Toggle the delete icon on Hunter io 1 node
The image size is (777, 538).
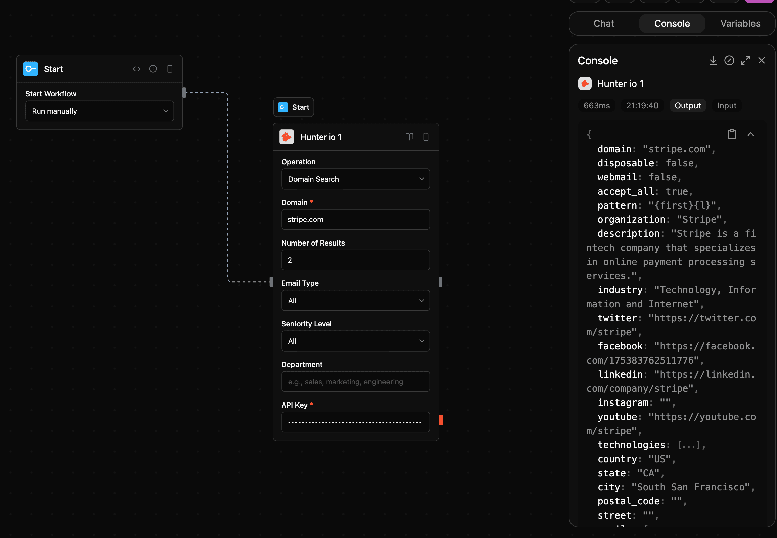426,137
